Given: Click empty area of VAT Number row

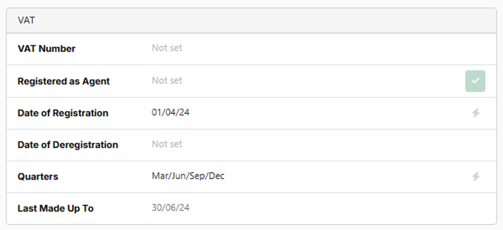Looking at the screenshot, I should [321, 49].
